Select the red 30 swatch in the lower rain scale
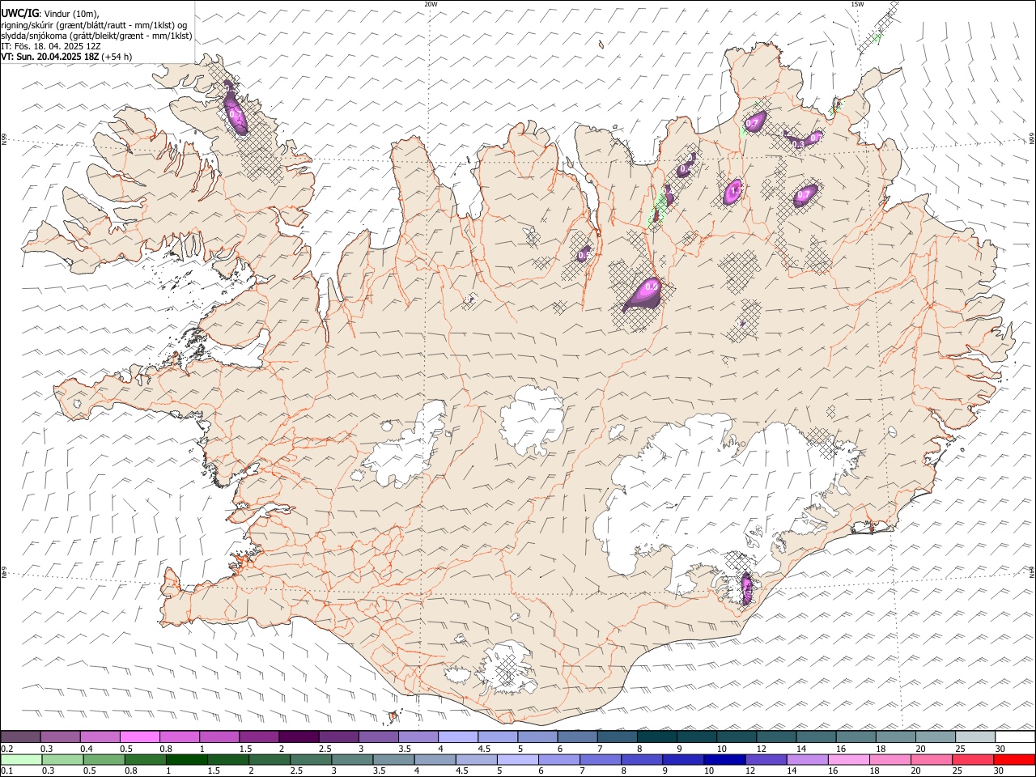 (1015, 759)
